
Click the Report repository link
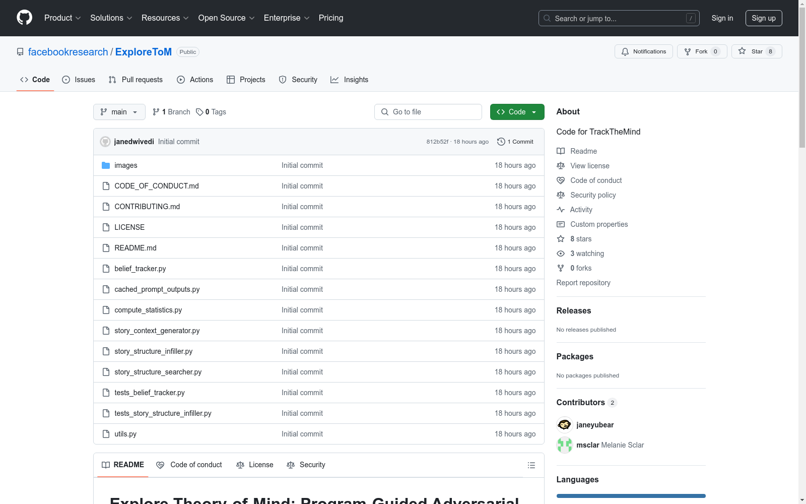(583, 283)
